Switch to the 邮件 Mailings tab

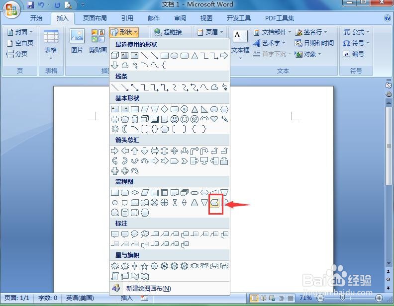[x=154, y=18]
